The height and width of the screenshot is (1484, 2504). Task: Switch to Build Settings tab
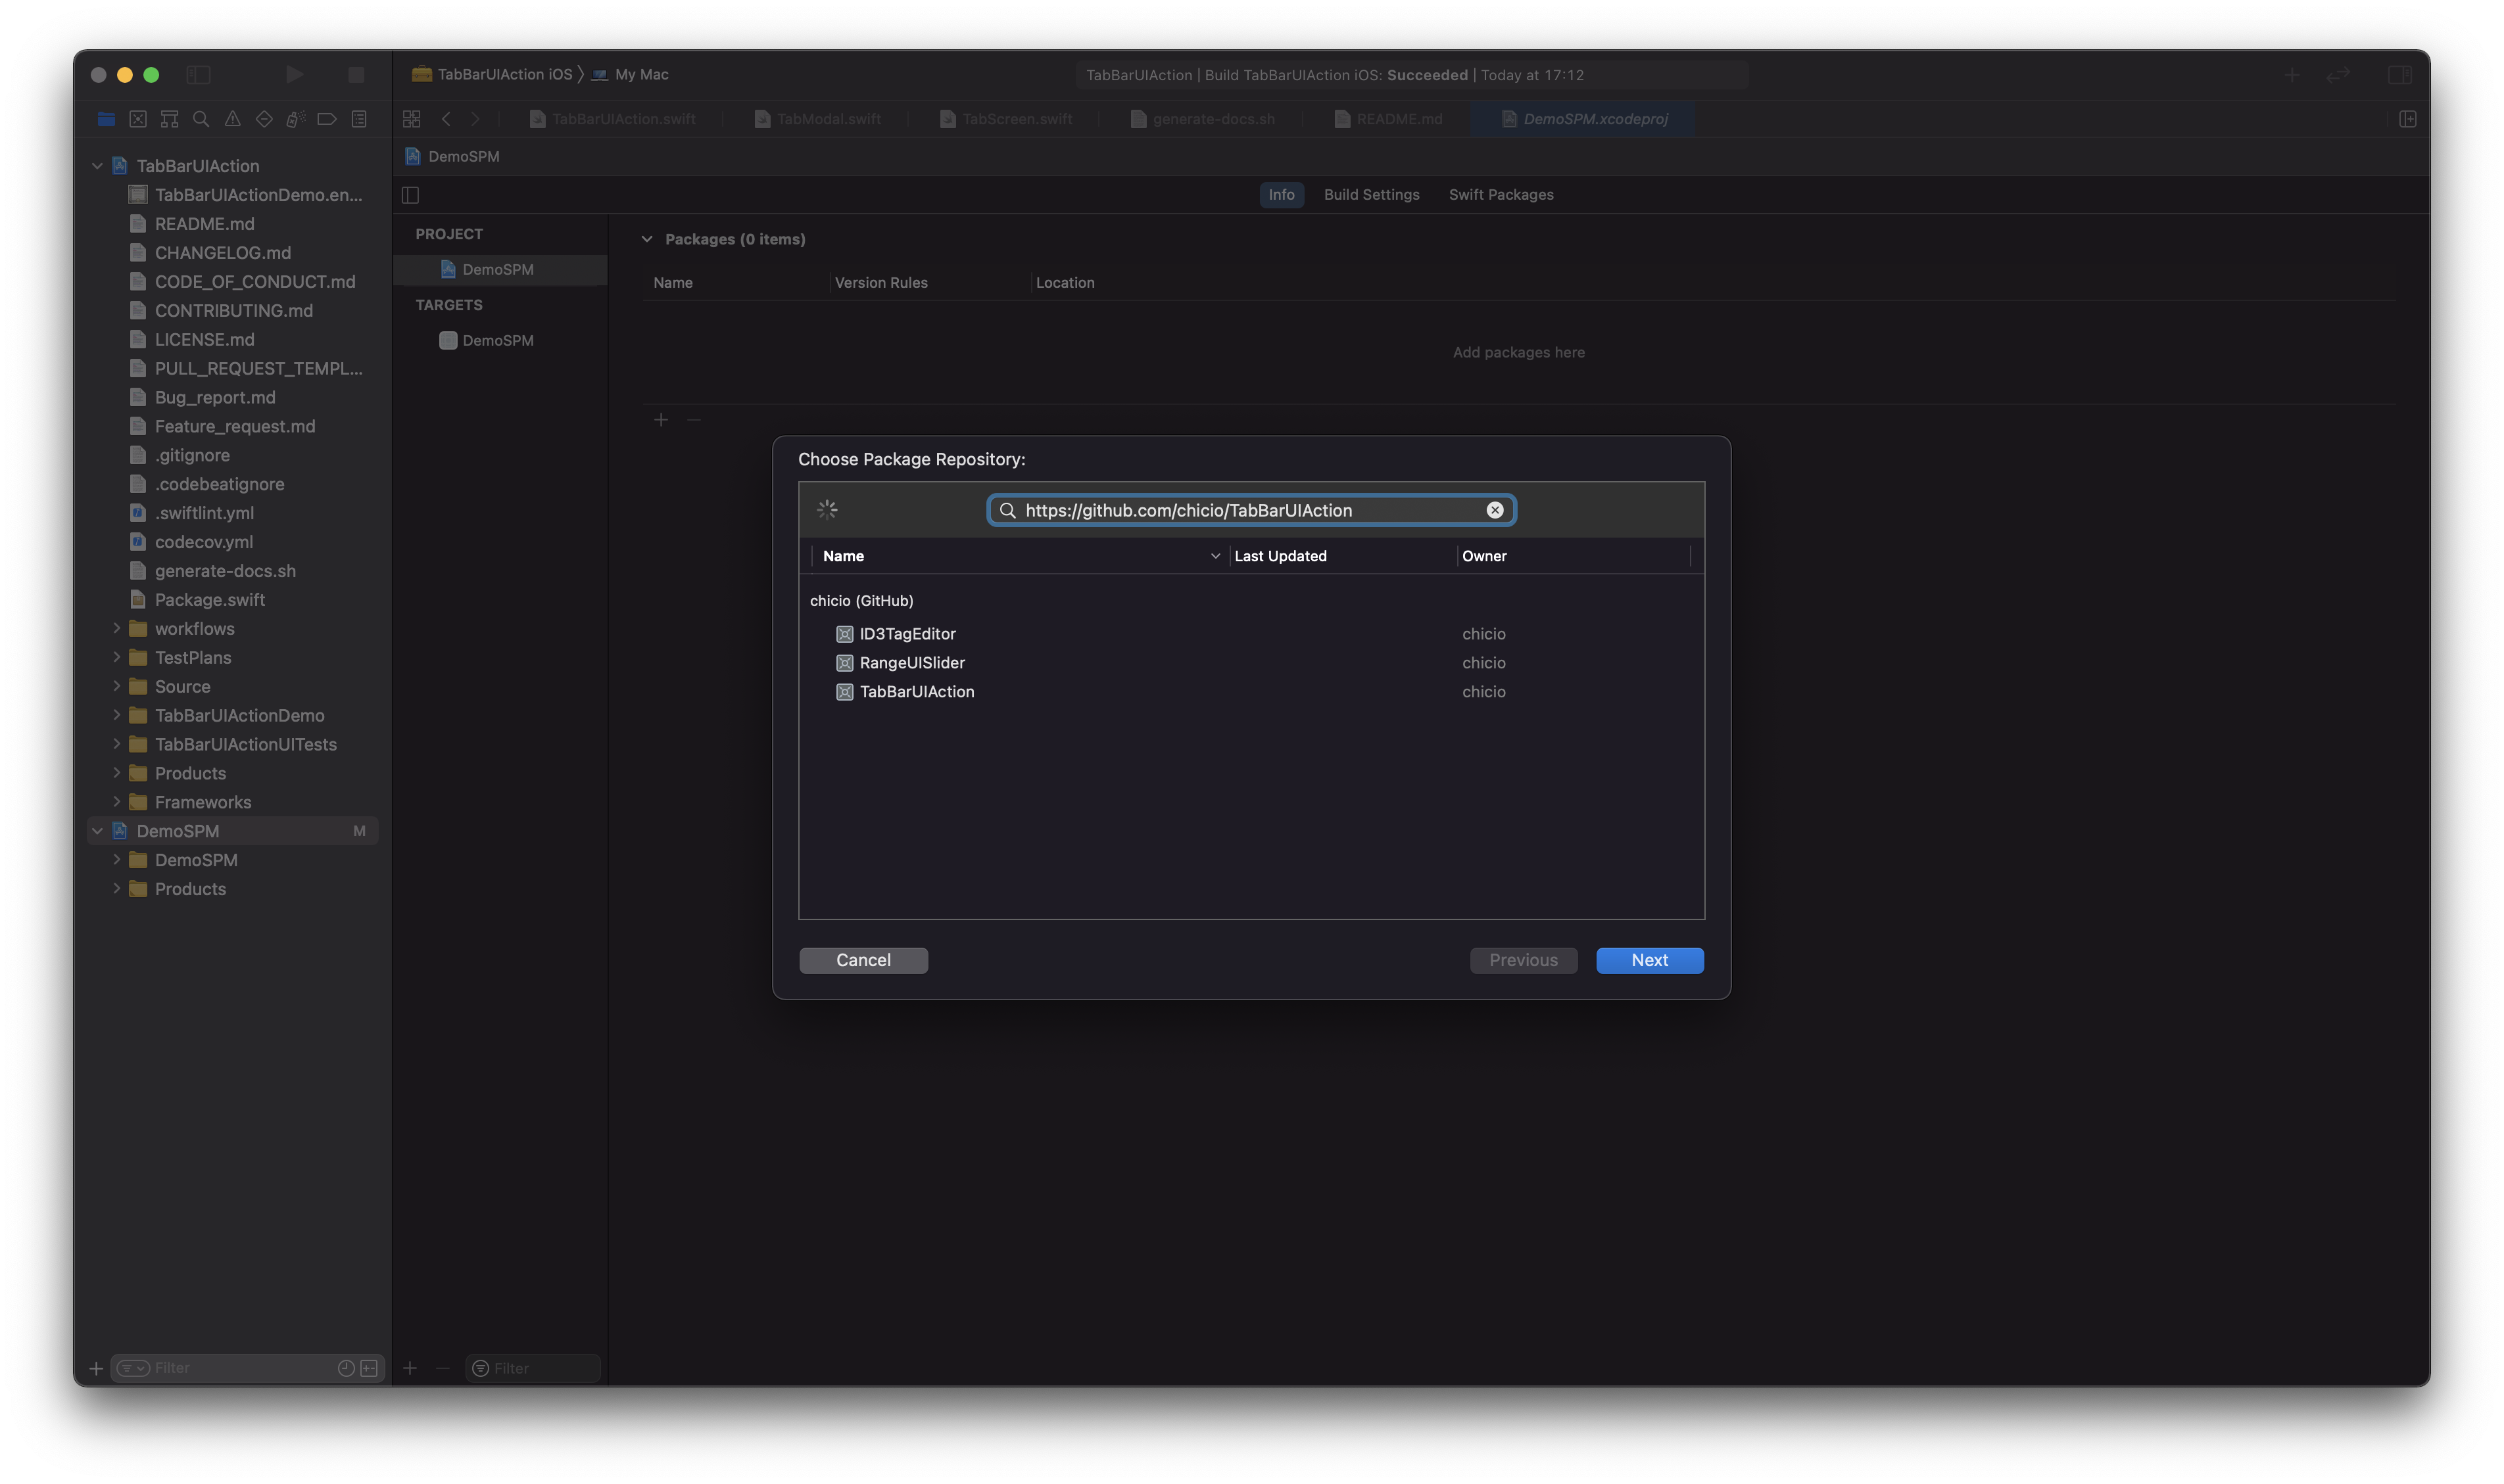tap(1370, 195)
